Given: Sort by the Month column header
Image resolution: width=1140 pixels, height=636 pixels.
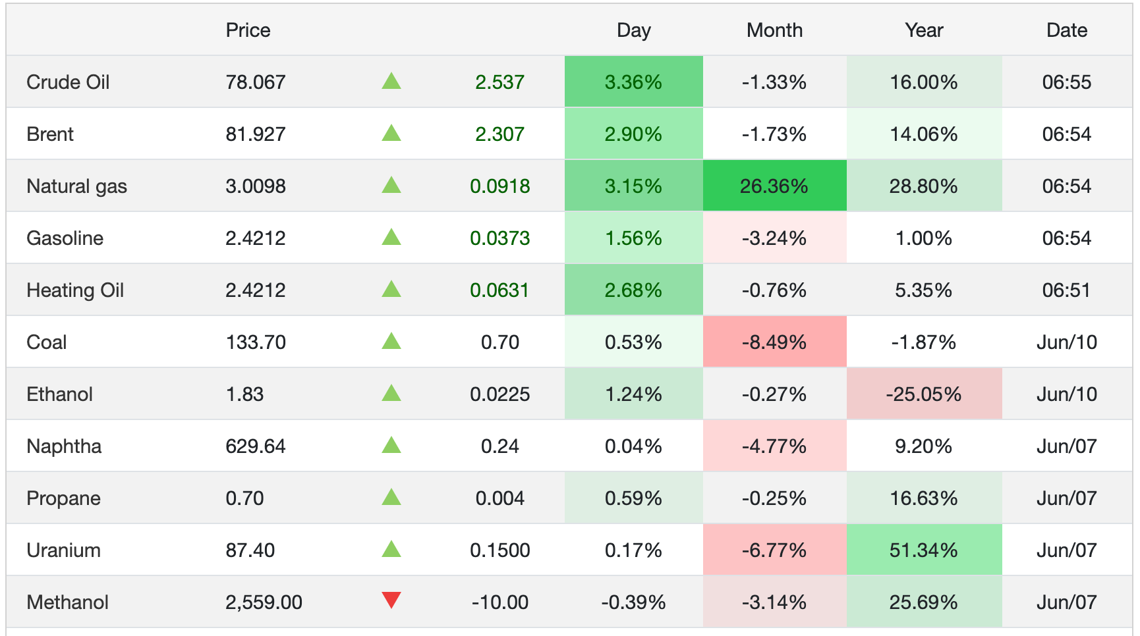Looking at the screenshot, I should click(x=774, y=30).
